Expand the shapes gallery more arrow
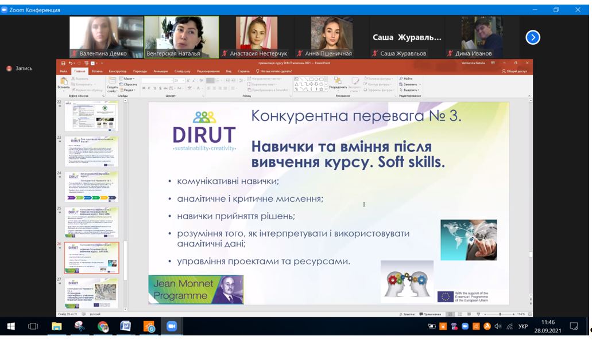The width and height of the screenshot is (592, 340). click(326, 89)
